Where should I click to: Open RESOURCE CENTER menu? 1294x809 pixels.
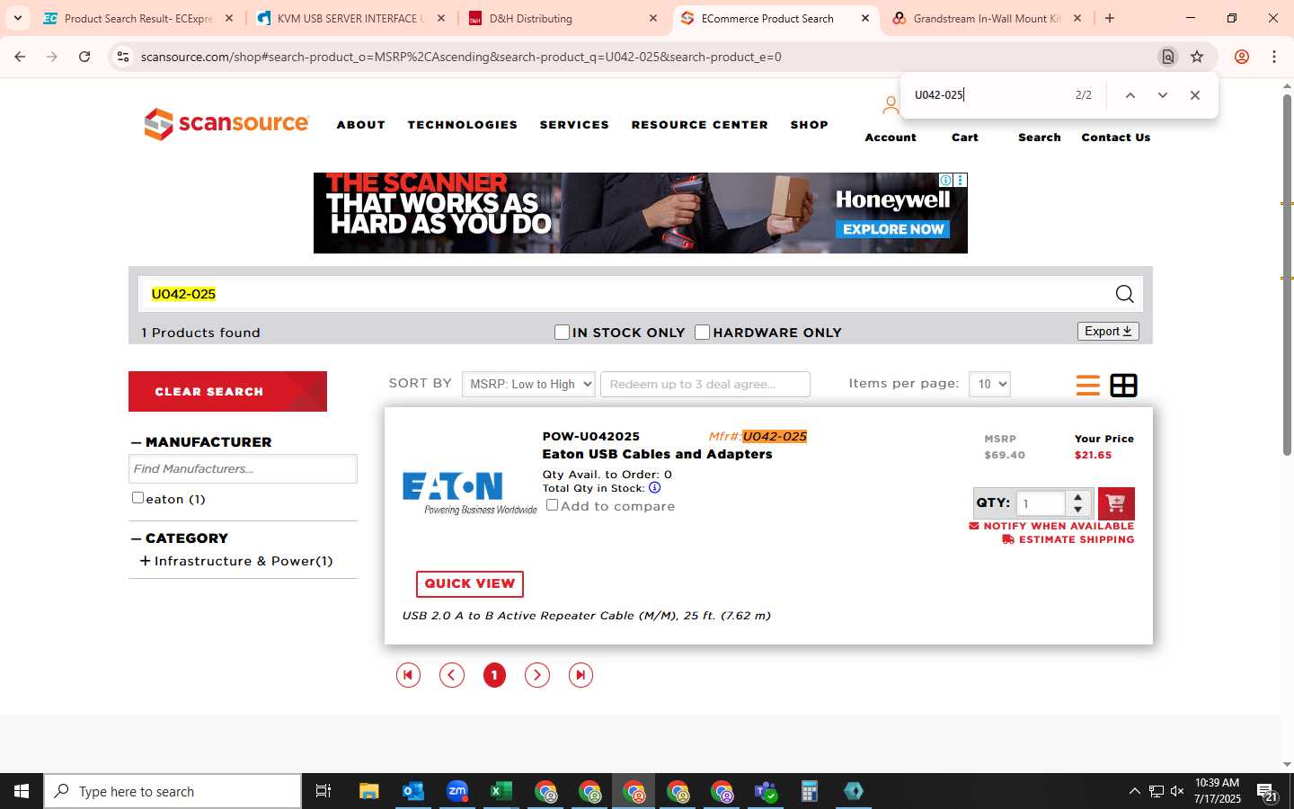pyautogui.click(x=700, y=125)
